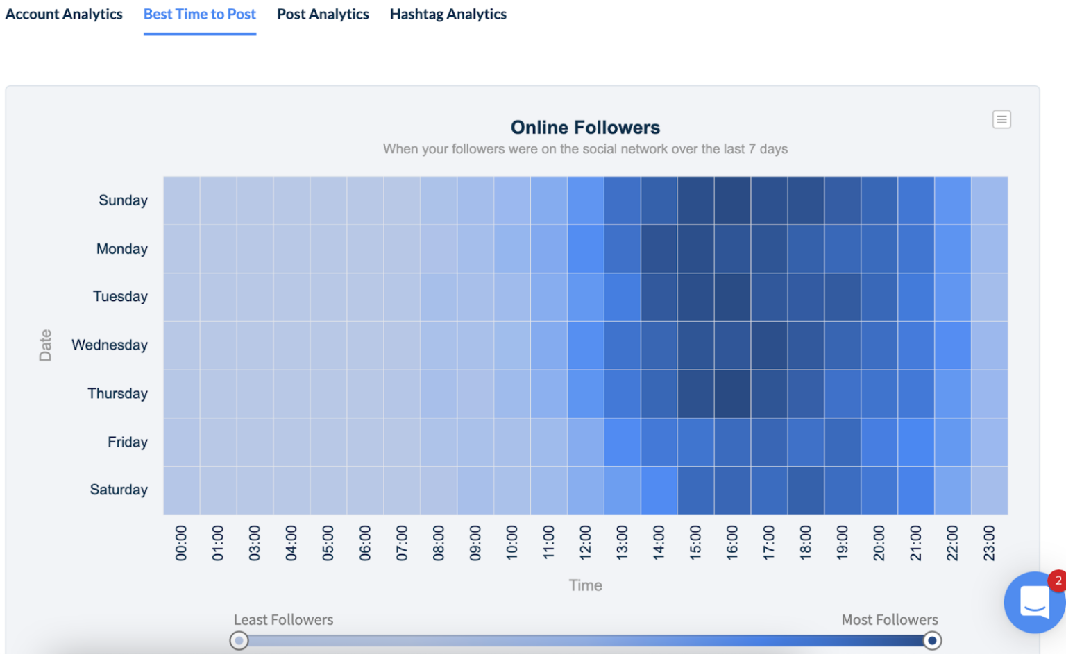The height and width of the screenshot is (654, 1066).
Task: Switch to the Account Analytics tab
Action: (x=64, y=14)
